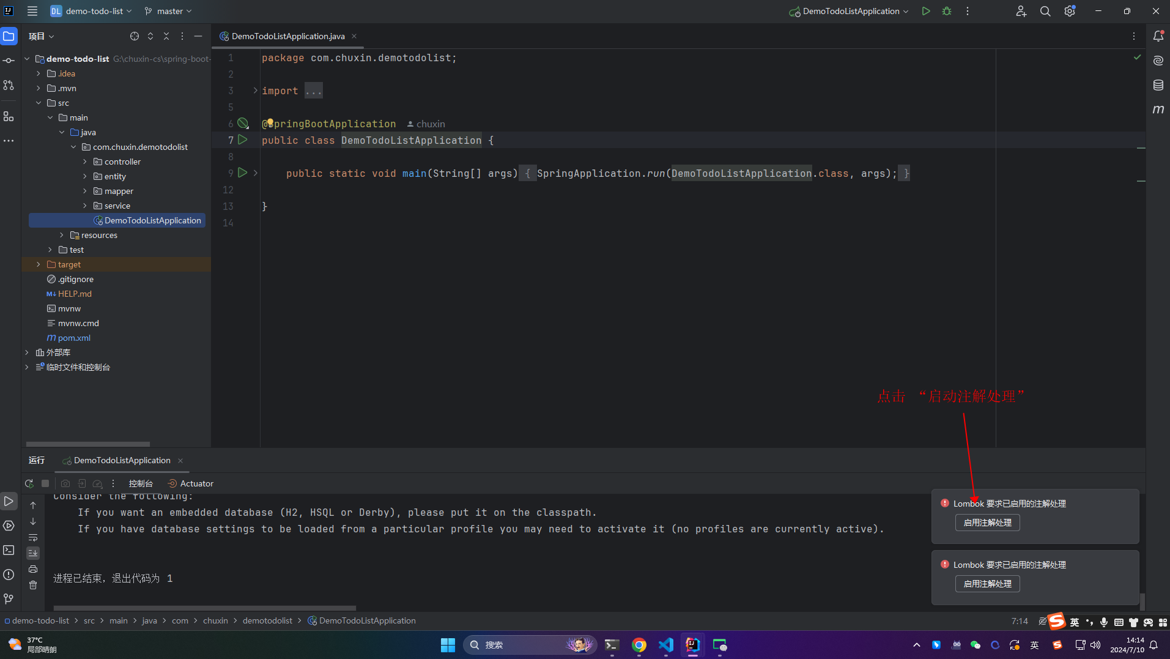Click demotodolist breadcrumb in navigation bar
This screenshot has height=659, width=1170.
click(267, 620)
